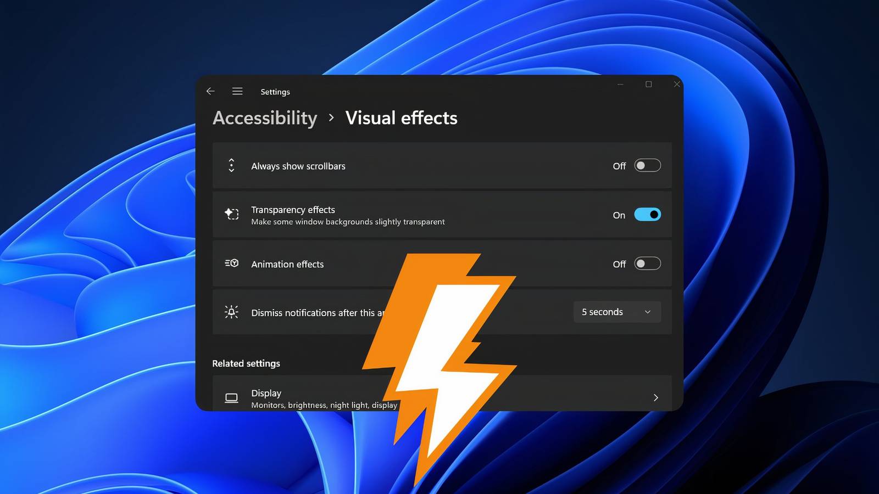
Task: Click the notification bell icon for dismiss setting
Action: point(231,312)
